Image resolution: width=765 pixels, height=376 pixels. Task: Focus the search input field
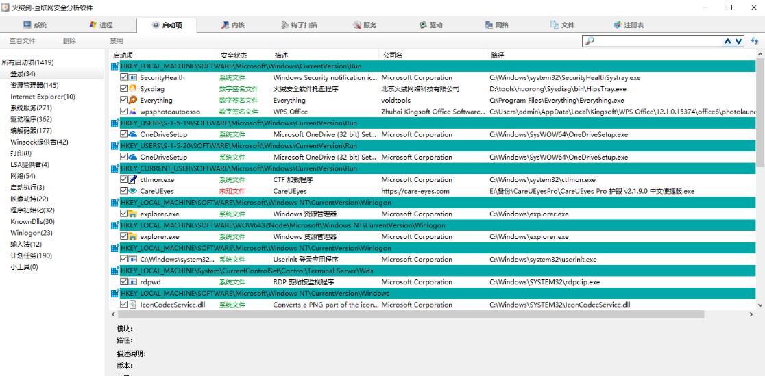coord(659,42)
